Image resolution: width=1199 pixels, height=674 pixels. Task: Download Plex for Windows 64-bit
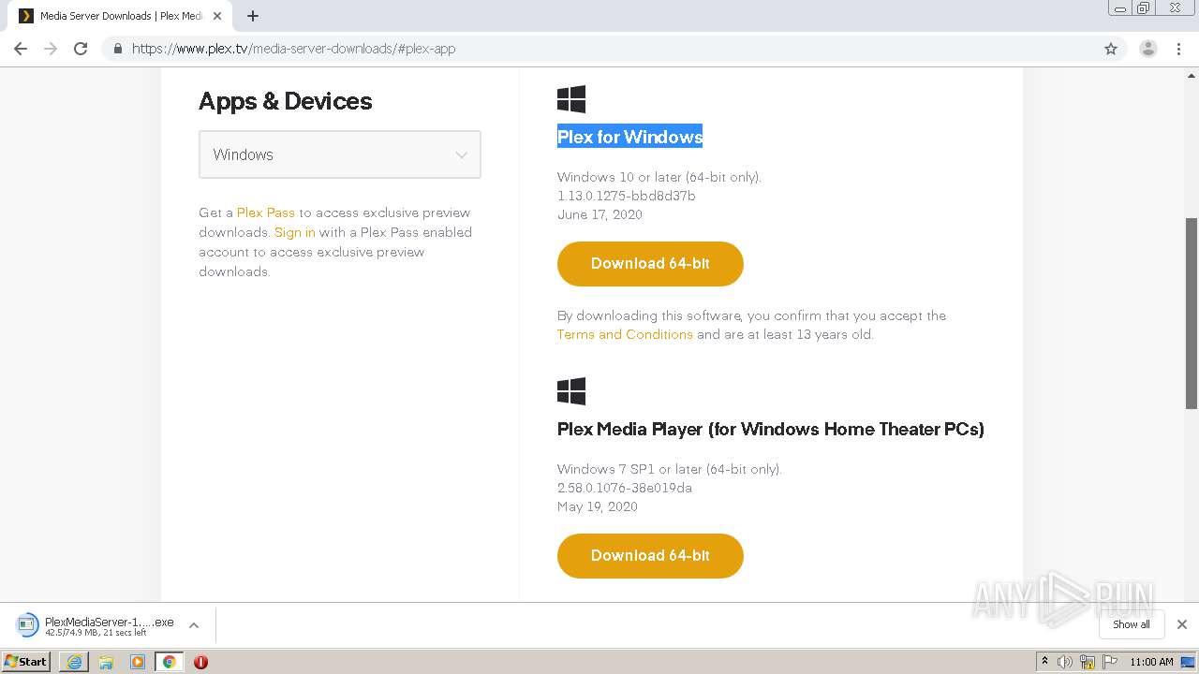tap(650, 264)
